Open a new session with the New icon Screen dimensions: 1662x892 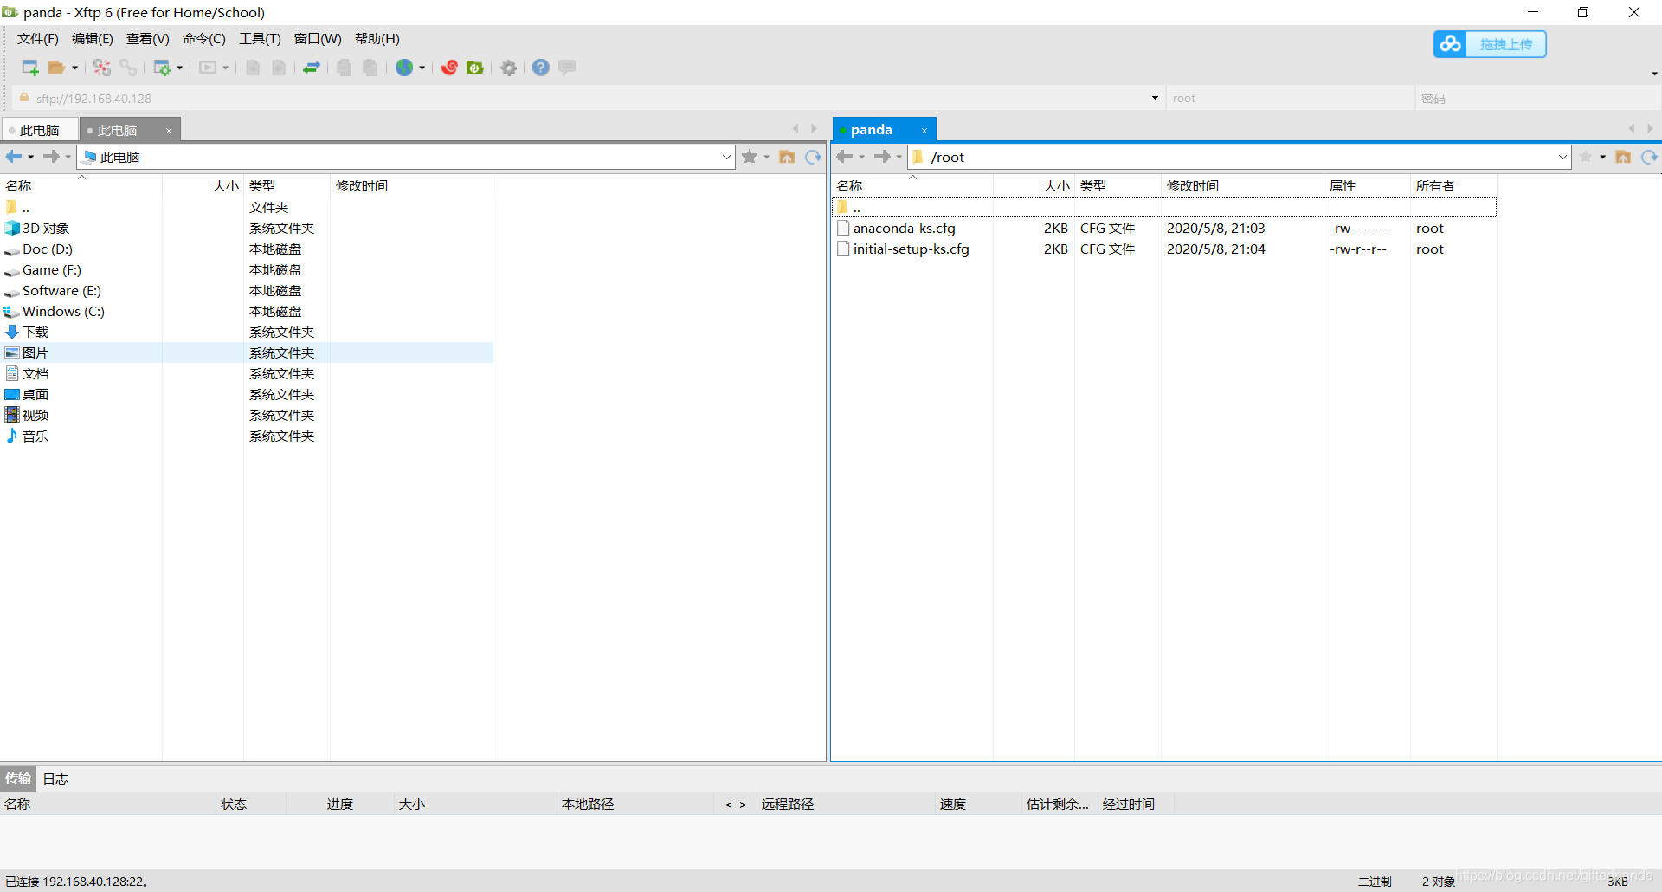coord(29,68)
